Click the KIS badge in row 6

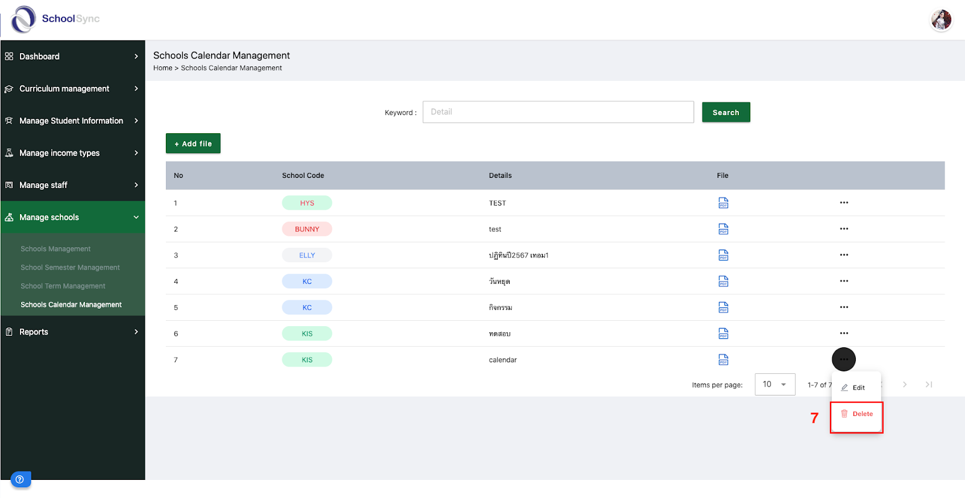(x=307, y=333)
